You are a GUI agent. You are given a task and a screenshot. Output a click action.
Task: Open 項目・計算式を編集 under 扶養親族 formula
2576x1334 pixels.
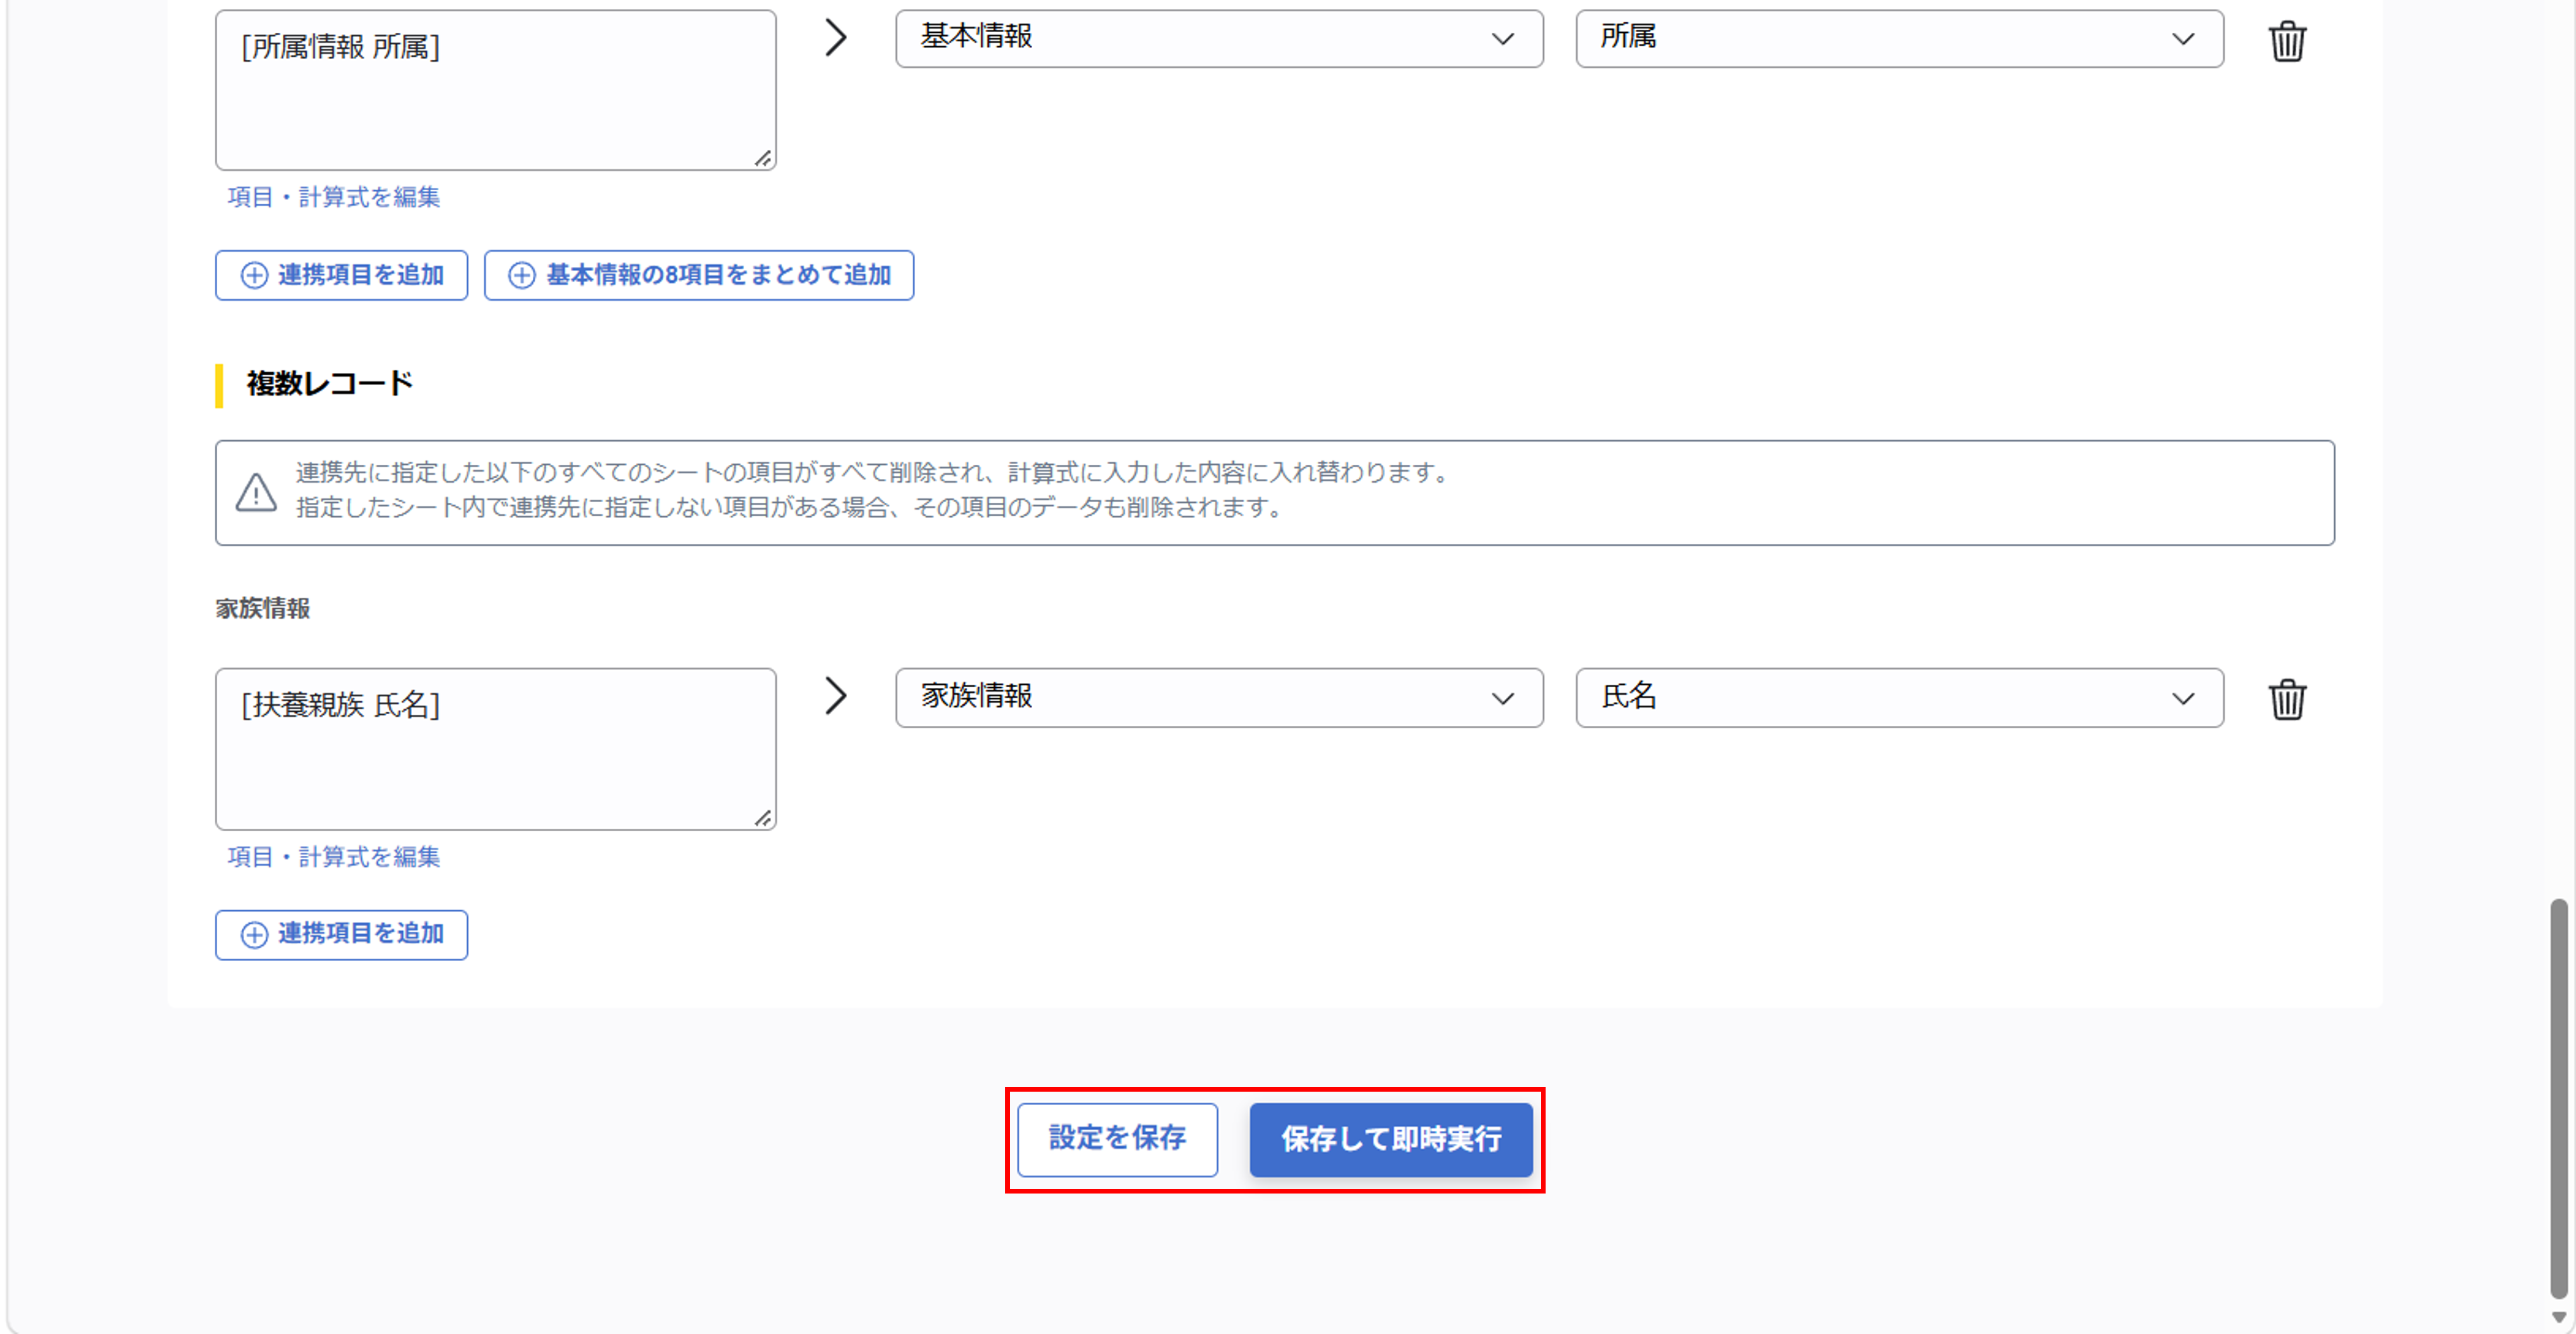(x=333, y=857)
